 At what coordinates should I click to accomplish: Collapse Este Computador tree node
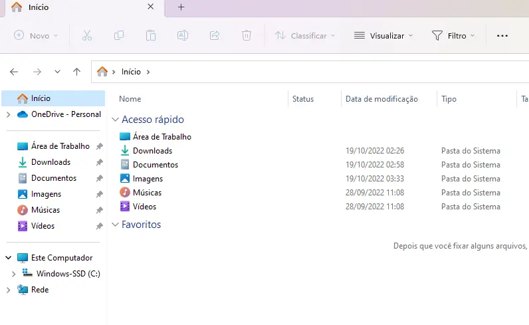click(8, 258)
